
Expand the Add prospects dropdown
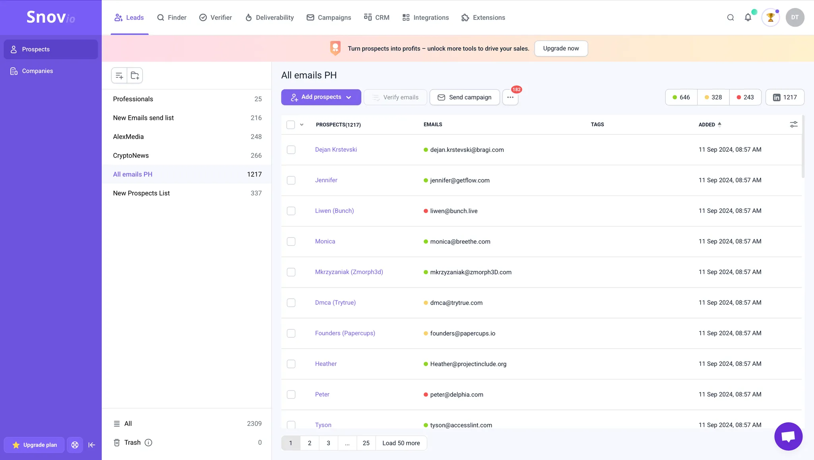(x=321, y=97)
